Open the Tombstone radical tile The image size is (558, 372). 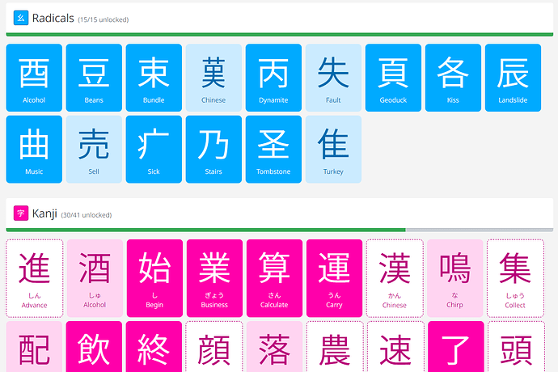click(x=273, y=149)
